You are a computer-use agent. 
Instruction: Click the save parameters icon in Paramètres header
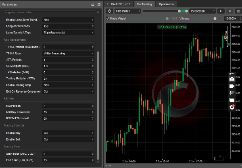click(99, 4)
